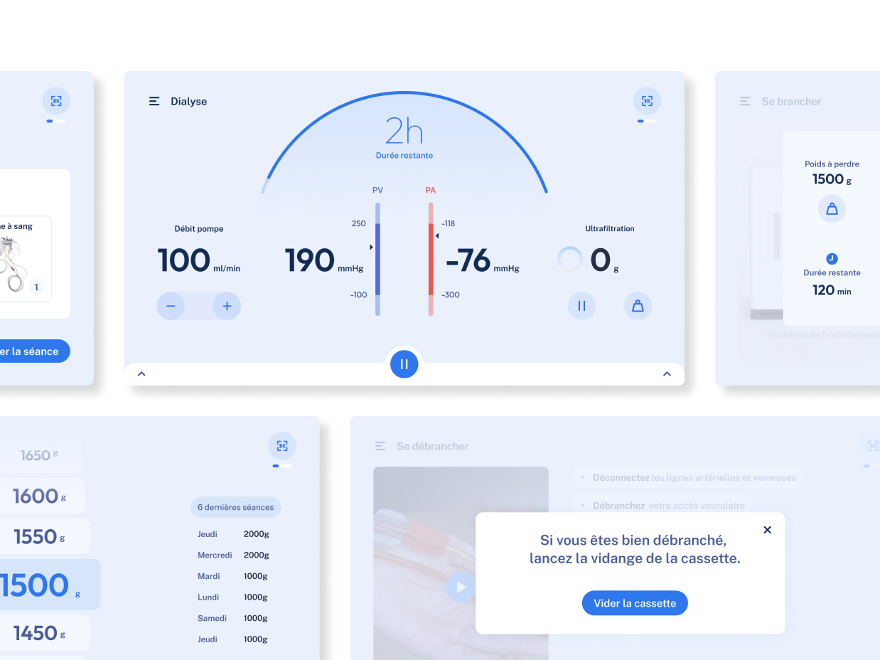Select 1450 g in the weight picker
Screen dimensions: 880x660
39,632
